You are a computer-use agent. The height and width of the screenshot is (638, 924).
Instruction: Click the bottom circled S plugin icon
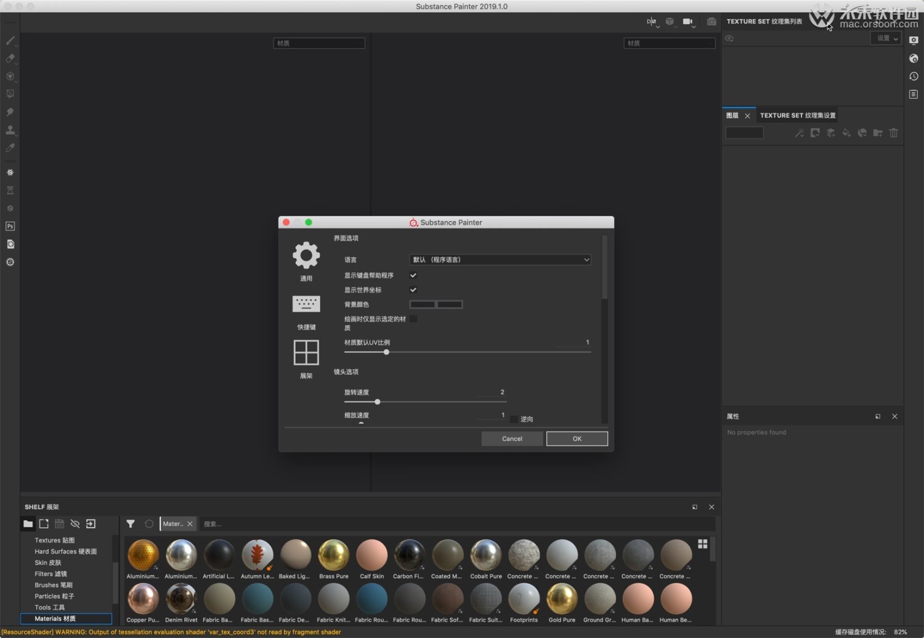click(10, 262)
